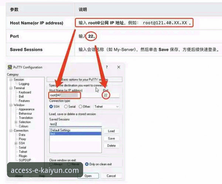Viewport: 222px width, 184px height.
Task: Collapse the Terminal tree node
Action: tap(11, 88)
